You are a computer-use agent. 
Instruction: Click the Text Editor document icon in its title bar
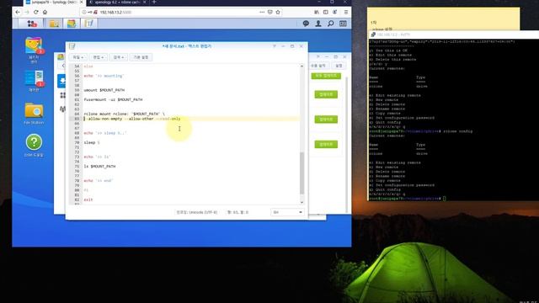click(x=72, y=46)
